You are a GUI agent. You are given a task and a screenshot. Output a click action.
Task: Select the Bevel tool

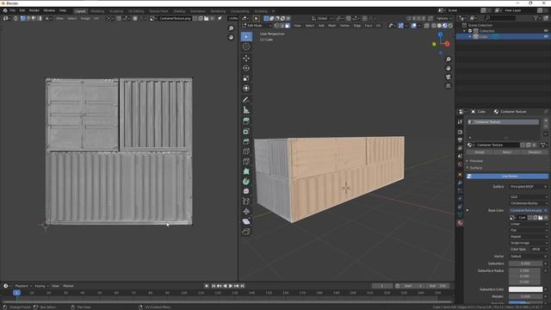(x=246, y=141)
